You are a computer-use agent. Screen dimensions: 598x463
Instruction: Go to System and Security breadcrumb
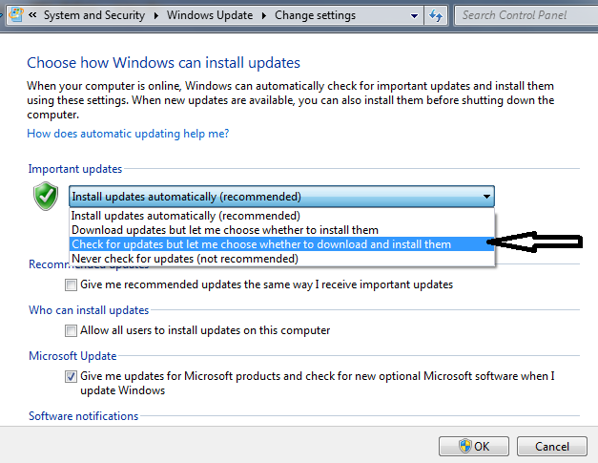coord(94,15)
